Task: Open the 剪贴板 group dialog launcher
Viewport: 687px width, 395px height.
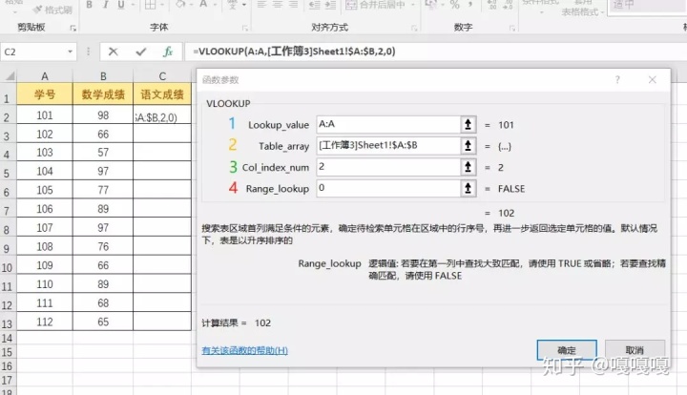Action: [x=73, y=28]
